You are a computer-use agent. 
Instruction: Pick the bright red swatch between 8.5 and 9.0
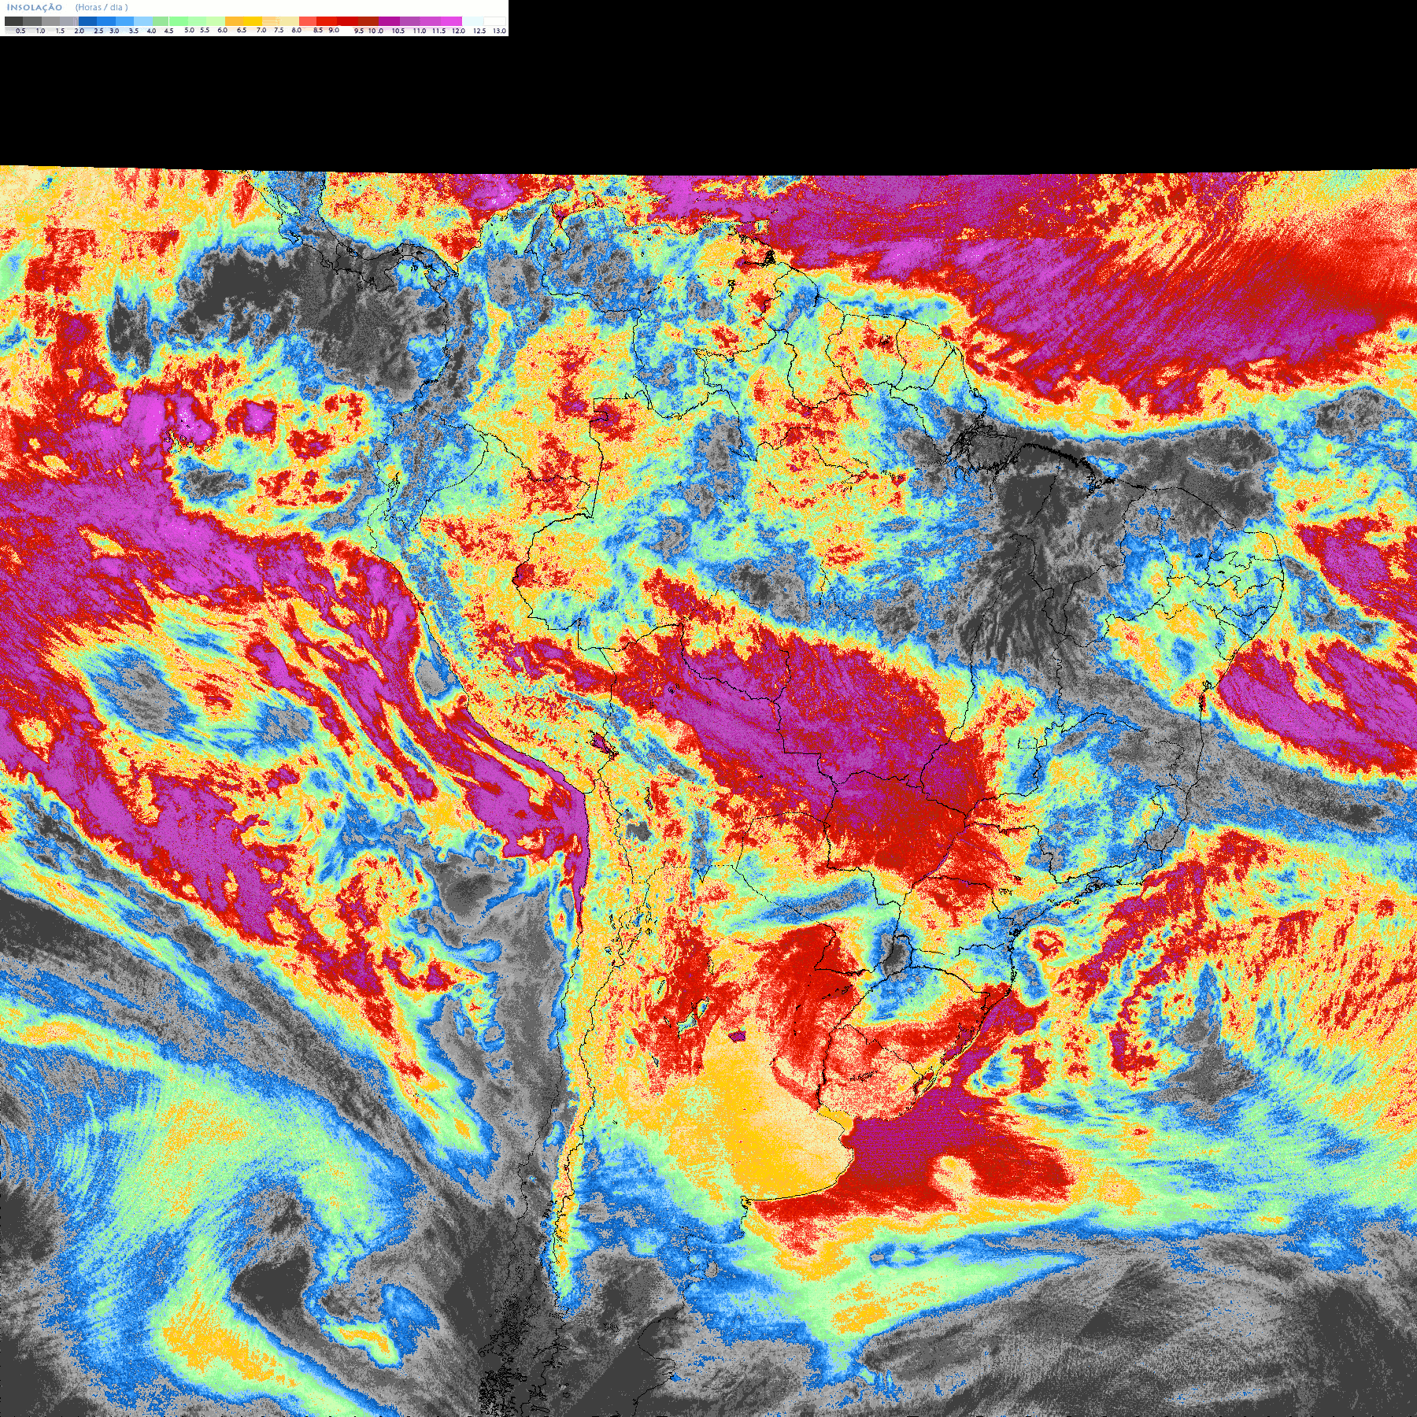tap(327, 21)
